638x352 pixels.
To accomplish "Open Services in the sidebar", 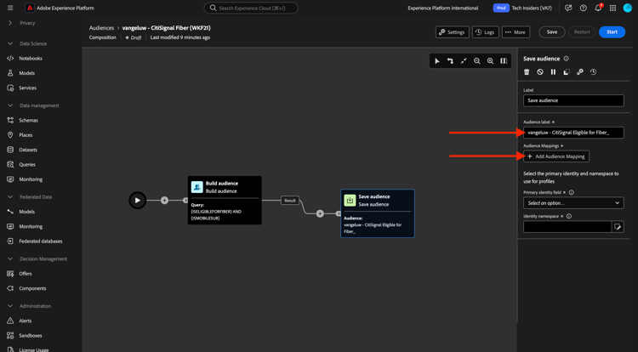I will pyautogui.click(x=27, y=88).
